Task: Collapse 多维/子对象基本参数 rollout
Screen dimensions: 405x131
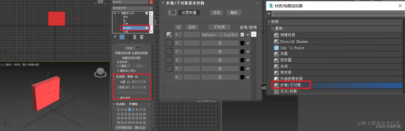Action: [x=163, y=3]
